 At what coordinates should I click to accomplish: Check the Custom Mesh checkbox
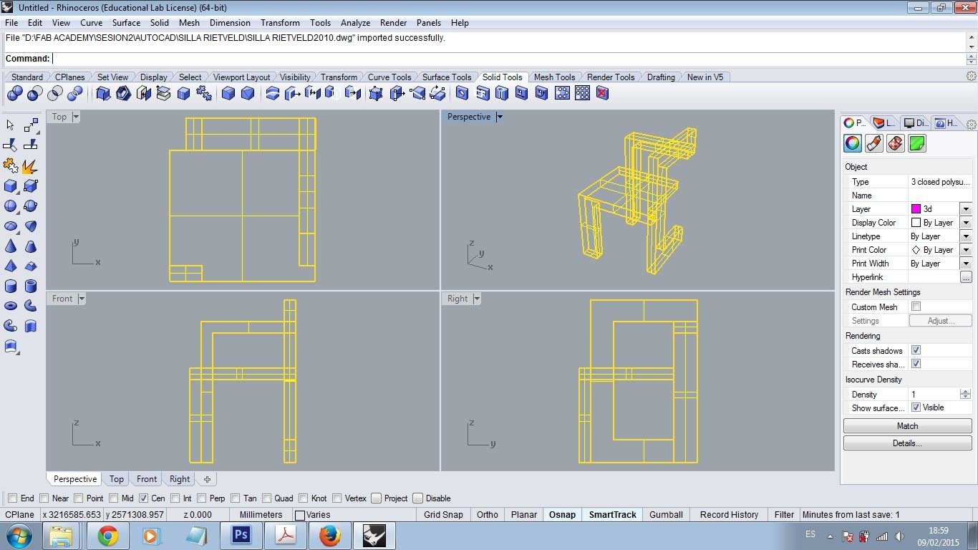pyautogui.click(x=916, y=307)
